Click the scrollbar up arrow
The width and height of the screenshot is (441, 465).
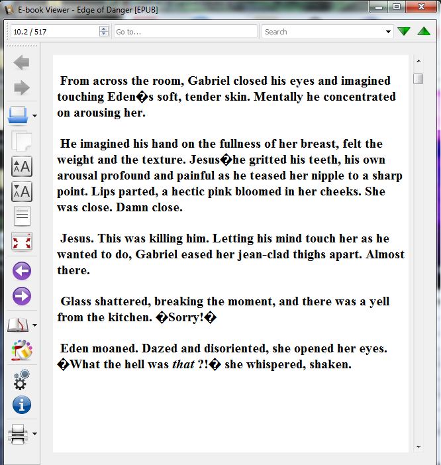(418, 61)
